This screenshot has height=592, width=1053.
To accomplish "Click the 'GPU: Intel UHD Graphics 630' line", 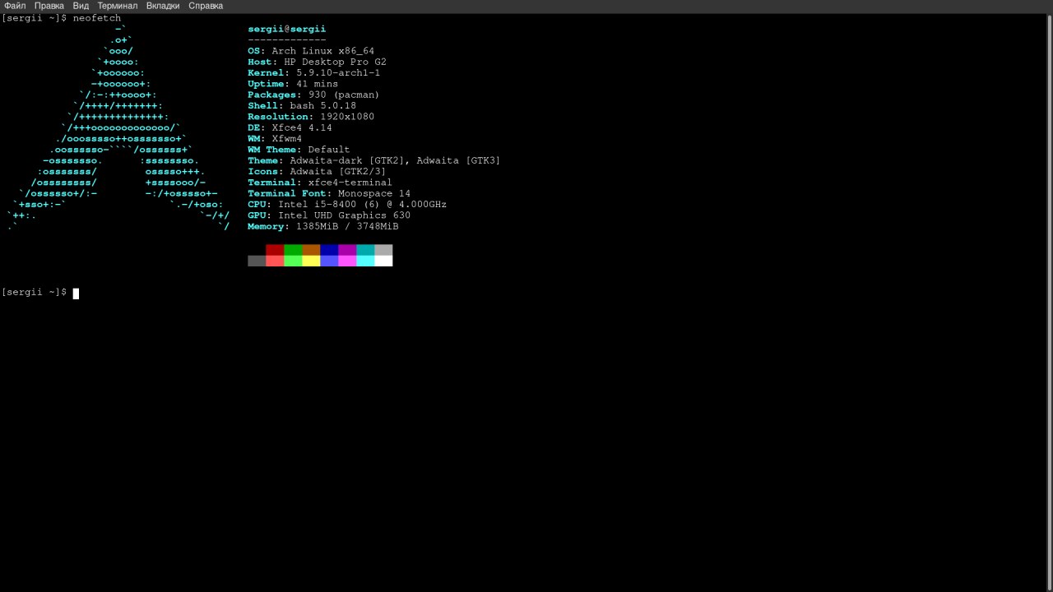I will tap(329, 215).
